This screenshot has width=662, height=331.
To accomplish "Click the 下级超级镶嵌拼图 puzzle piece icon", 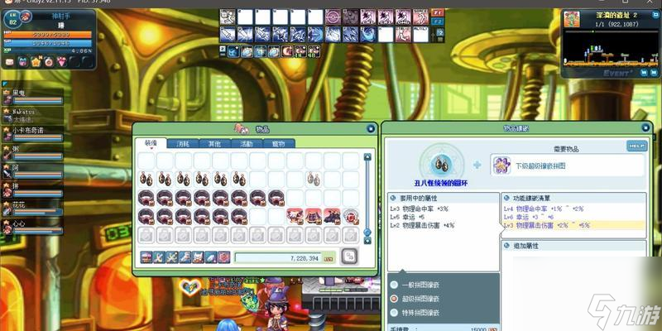I will click(501, 165).
